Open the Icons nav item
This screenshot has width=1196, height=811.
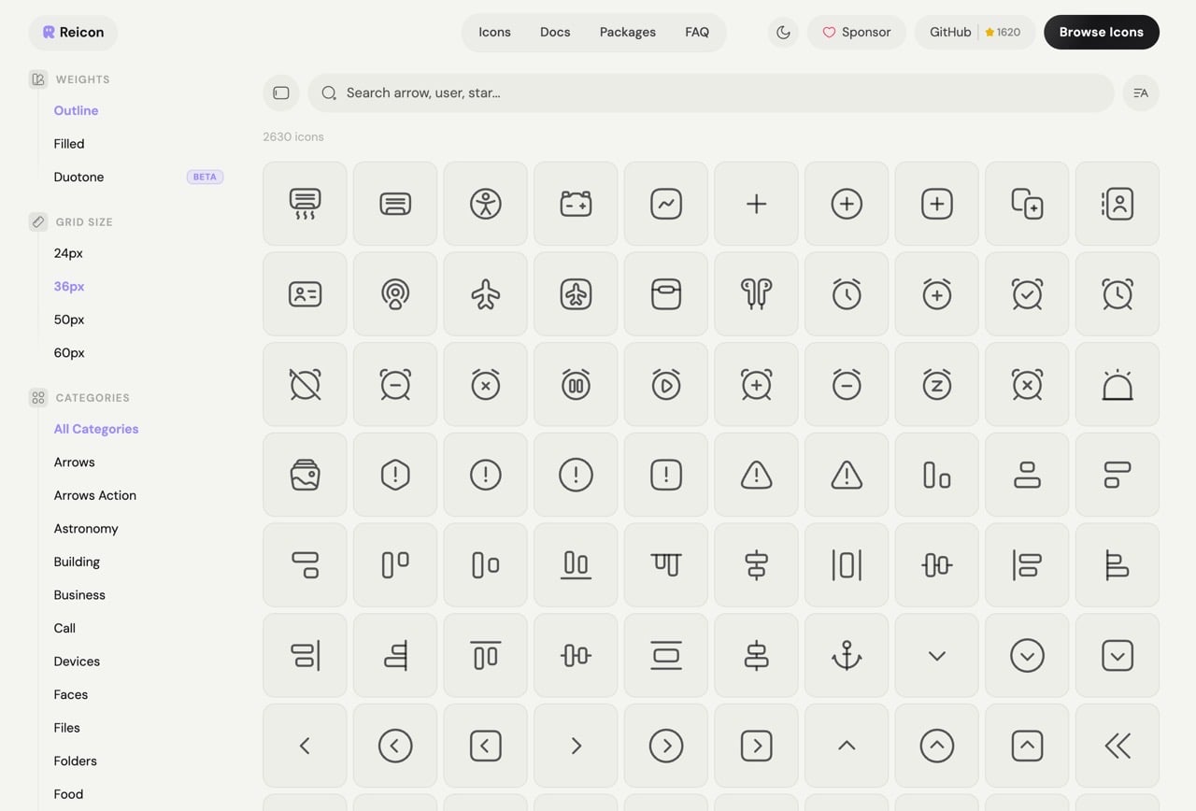tap(494, 32)
